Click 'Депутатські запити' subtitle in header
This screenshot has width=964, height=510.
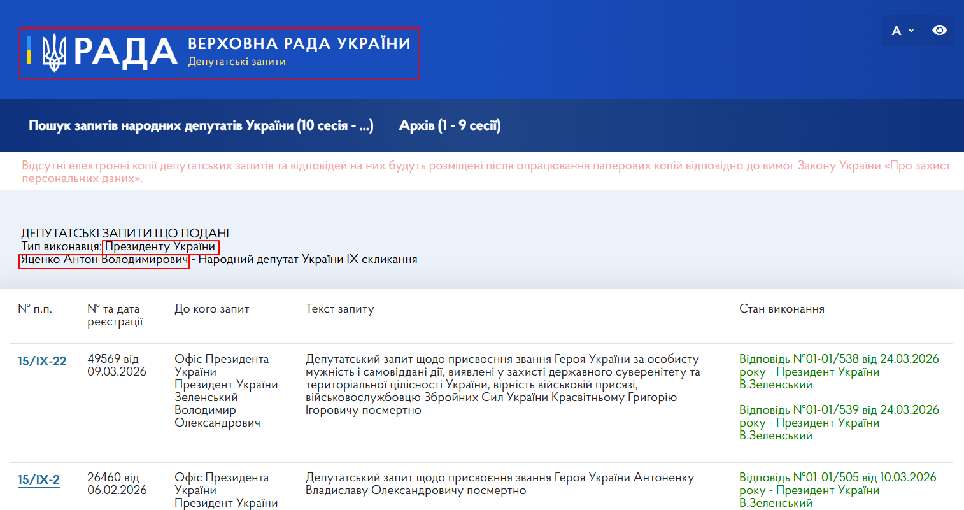tap(237, 62)
